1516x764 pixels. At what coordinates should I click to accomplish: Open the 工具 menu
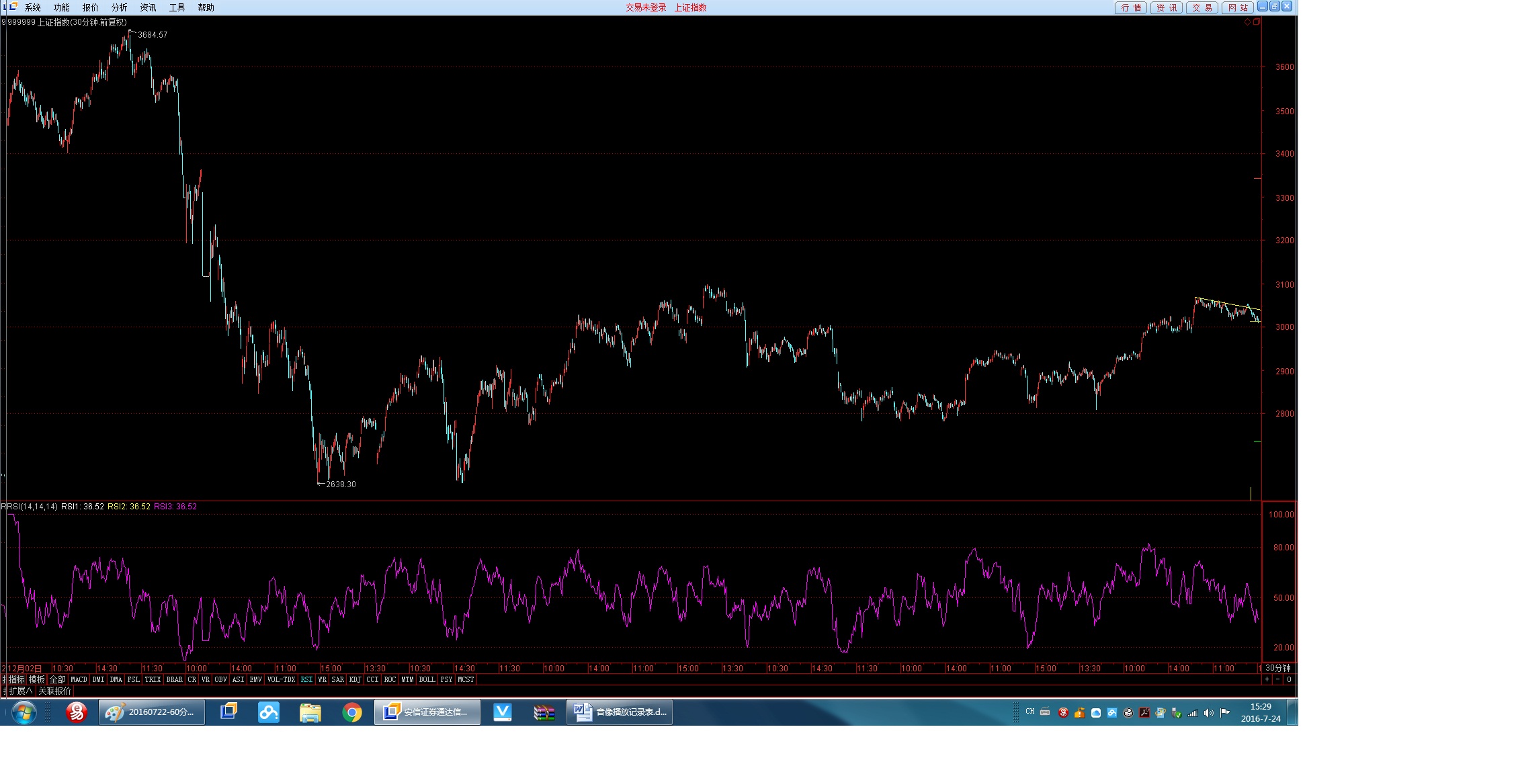click(x=177, y=7)
